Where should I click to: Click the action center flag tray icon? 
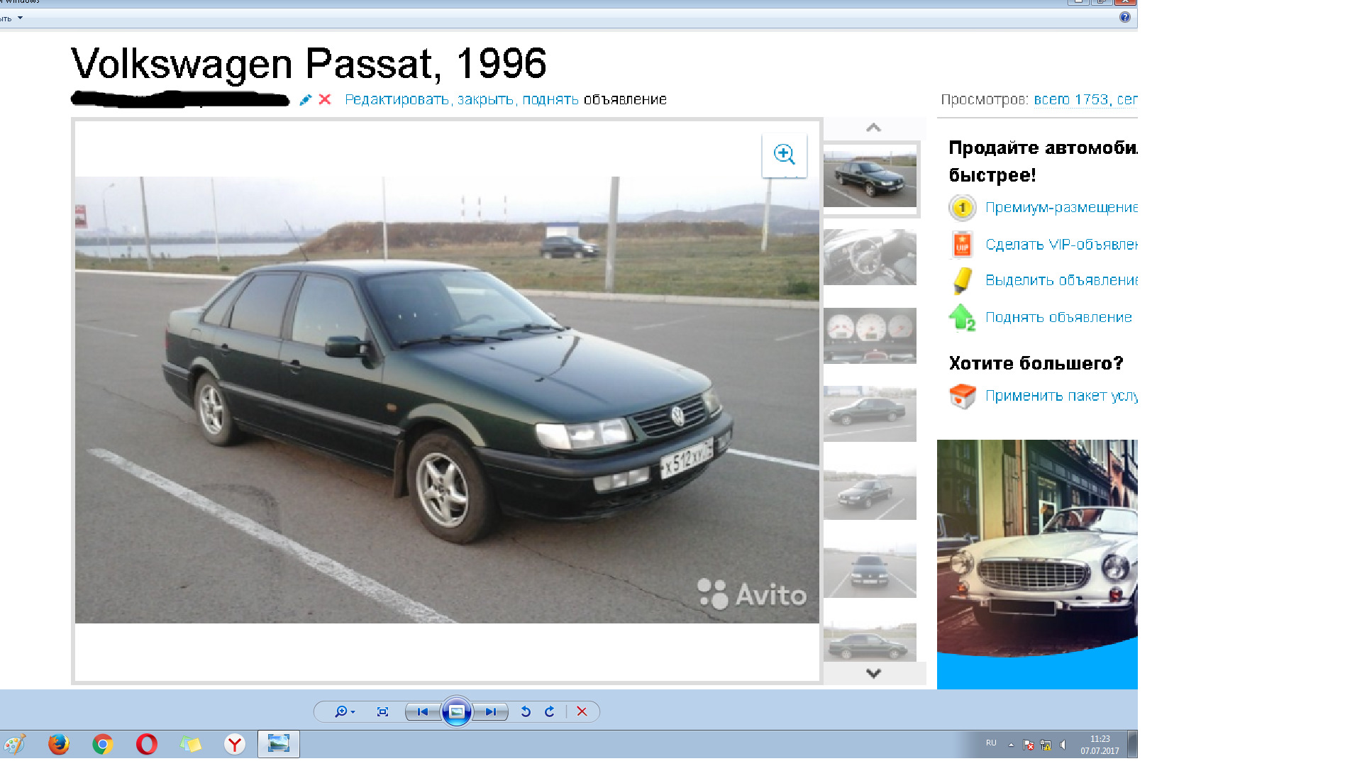1029,745
